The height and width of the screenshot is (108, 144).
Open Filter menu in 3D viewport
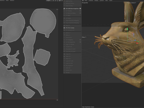[106, 1]
